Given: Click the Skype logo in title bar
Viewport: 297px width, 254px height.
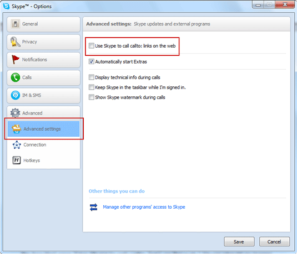Looking at the screenshot, I should tap(6, 6).
